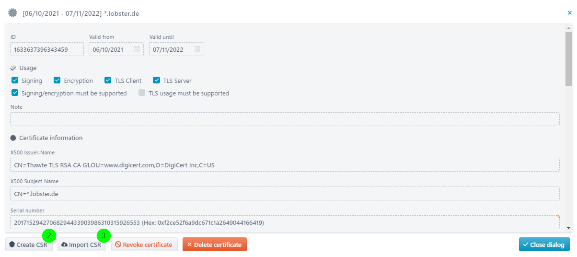Click into the Note text field
The width and height of the screenshot is (577, 257).
pyautogui.click(x=285, y=119)
